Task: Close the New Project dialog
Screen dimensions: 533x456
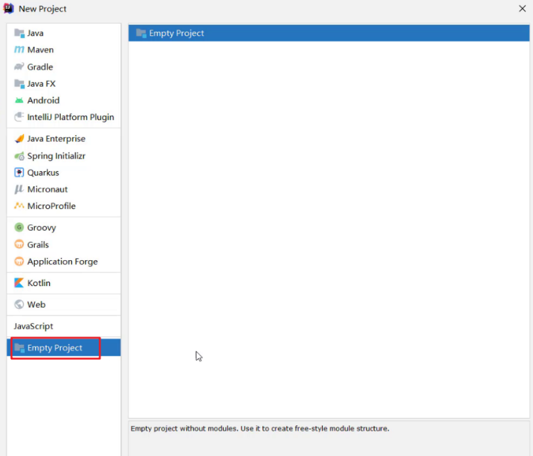Action: pos(522,8)
